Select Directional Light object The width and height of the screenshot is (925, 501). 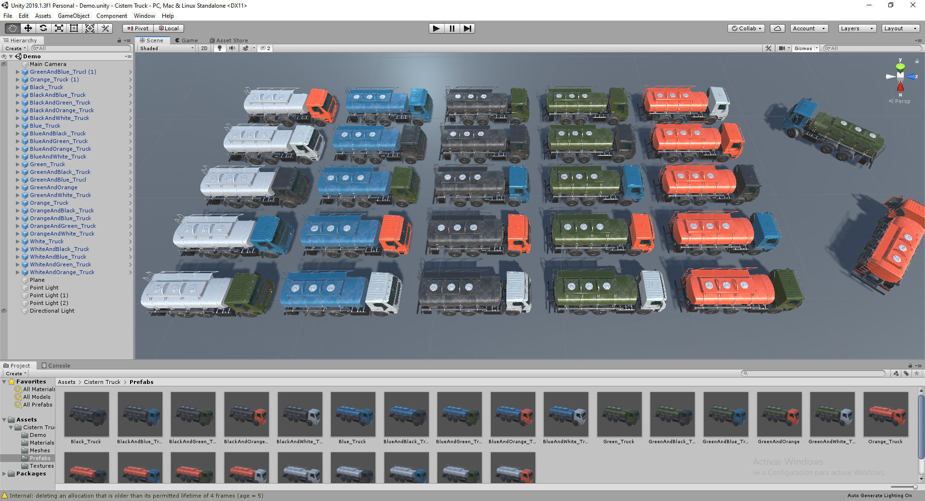click(52, 311)
